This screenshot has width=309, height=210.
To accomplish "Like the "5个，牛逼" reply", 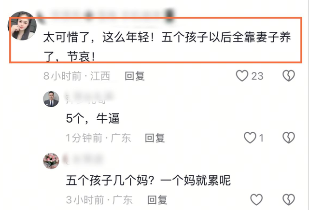I will tap(250, 138).
